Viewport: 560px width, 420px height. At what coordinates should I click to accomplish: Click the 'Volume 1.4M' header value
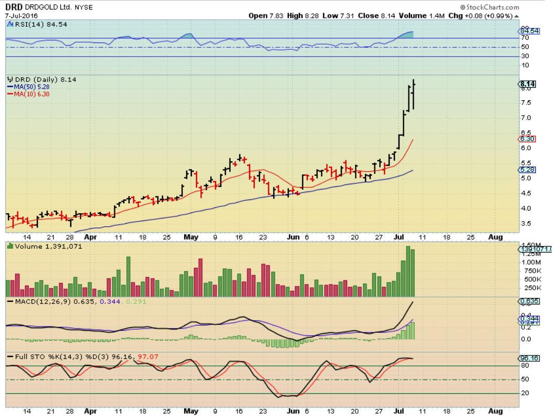pyautogui.click(x=422, y=16)
